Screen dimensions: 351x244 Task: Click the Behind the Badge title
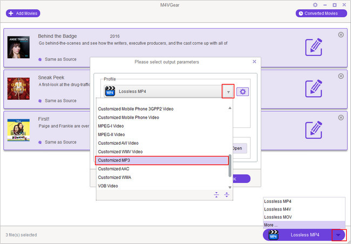(57, 36)
